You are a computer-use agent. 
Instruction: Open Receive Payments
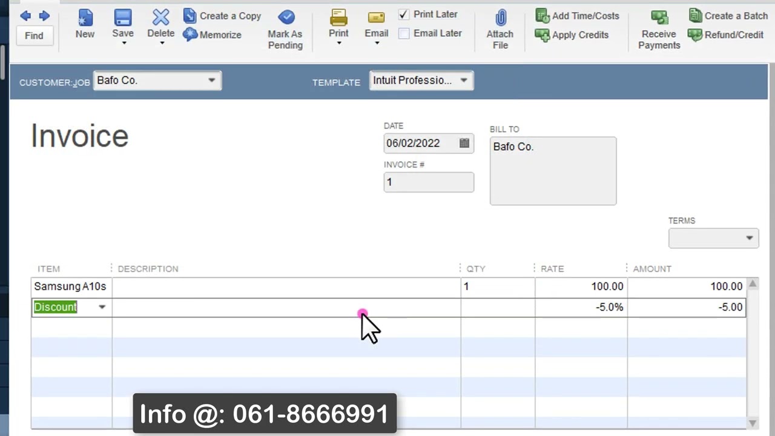659,29
